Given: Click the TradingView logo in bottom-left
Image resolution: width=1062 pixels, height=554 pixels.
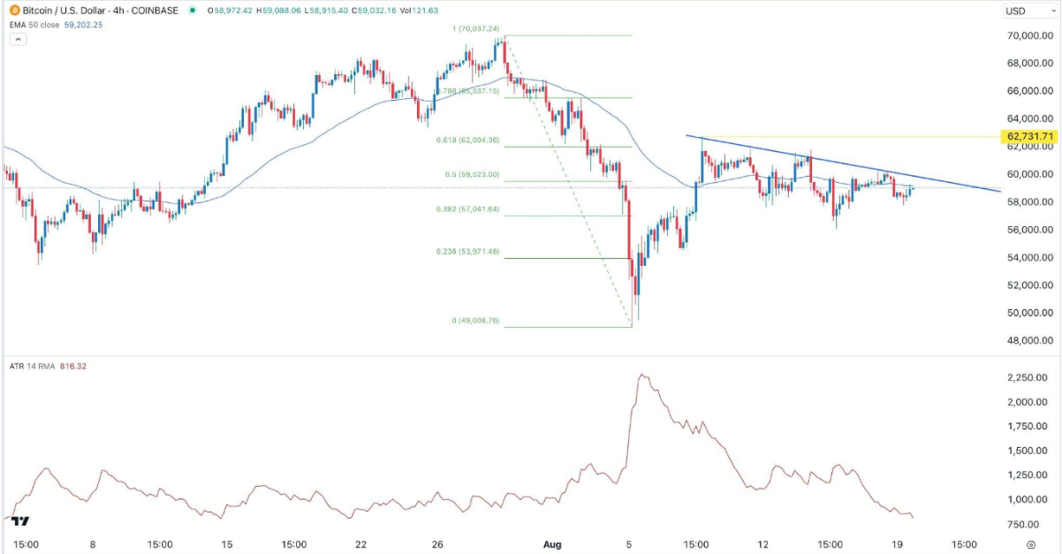Looking at the screenshot, I should pos(21,521).
